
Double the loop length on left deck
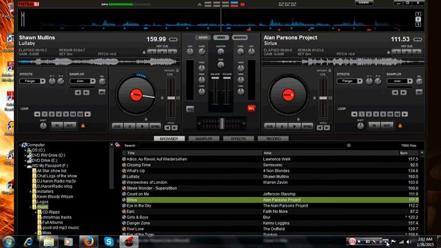[88, 114]
